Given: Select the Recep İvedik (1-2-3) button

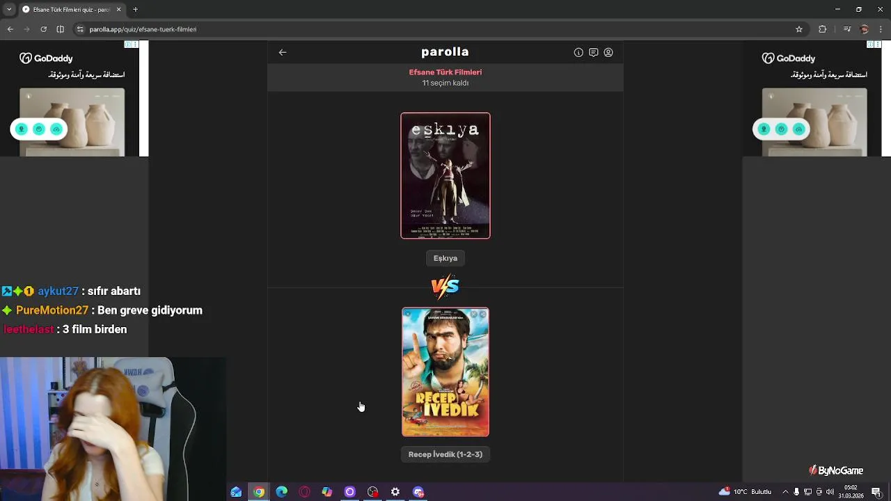Looking at the screenshot, I should pyautogui.click(x=445, y=454).
